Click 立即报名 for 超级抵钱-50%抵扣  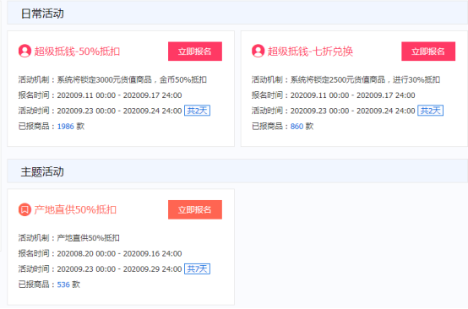pos(195,51)
